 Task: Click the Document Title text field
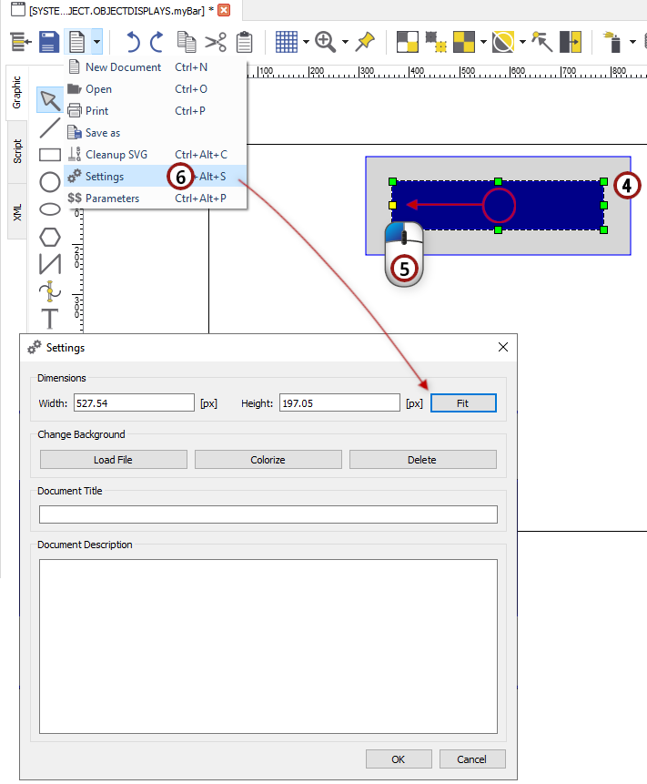point(268,514)
